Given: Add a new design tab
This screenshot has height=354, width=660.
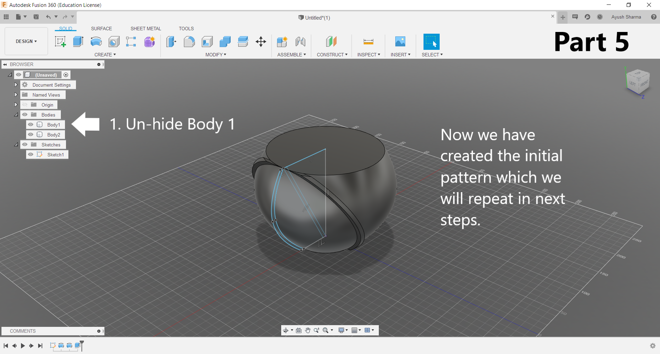Looking at the screenshot, I should 563,17.
